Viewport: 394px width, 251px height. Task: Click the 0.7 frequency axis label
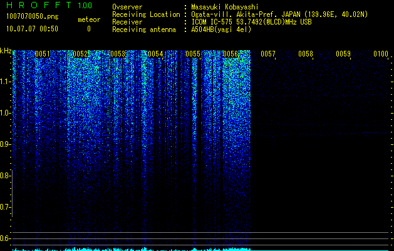(5, 207)
